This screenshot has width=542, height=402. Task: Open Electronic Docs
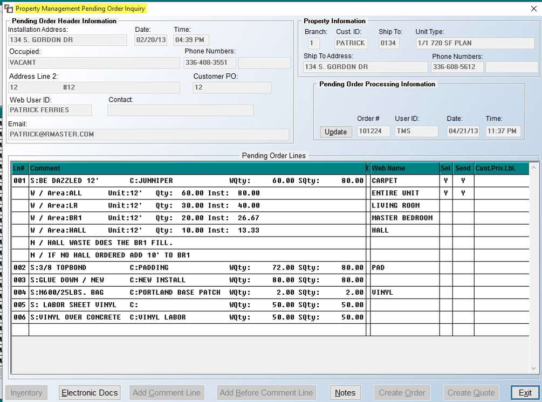coord(90,393)
